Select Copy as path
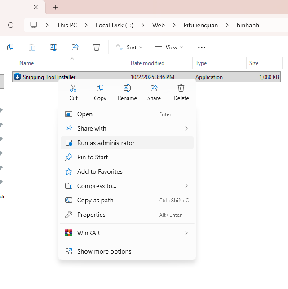This screenshot has height=289, width=288. [127, 200]
